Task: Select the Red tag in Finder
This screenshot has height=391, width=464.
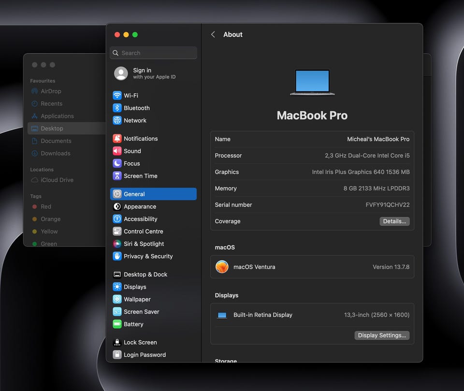Action: tap(46, 207)
